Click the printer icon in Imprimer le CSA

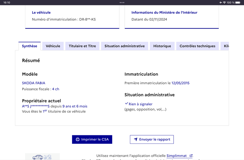click(77, 140)
